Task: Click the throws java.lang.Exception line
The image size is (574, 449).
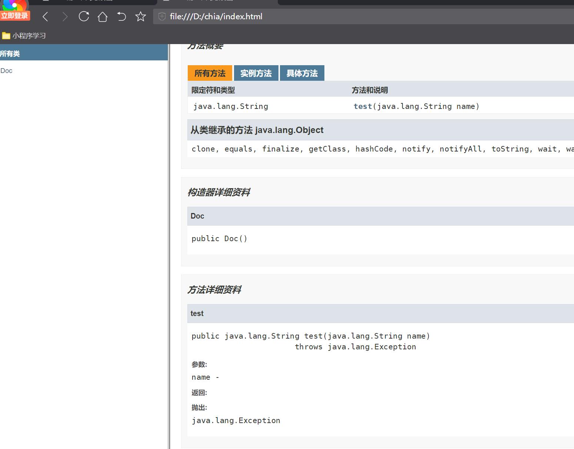Action: click(356, 347)
